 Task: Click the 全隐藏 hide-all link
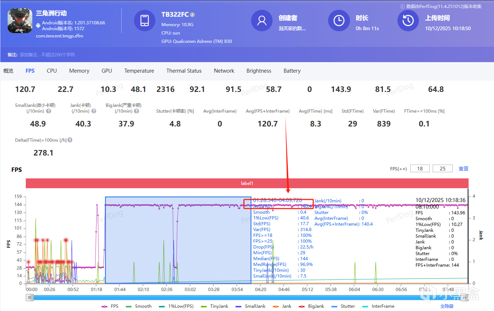[x=447, y=306]
